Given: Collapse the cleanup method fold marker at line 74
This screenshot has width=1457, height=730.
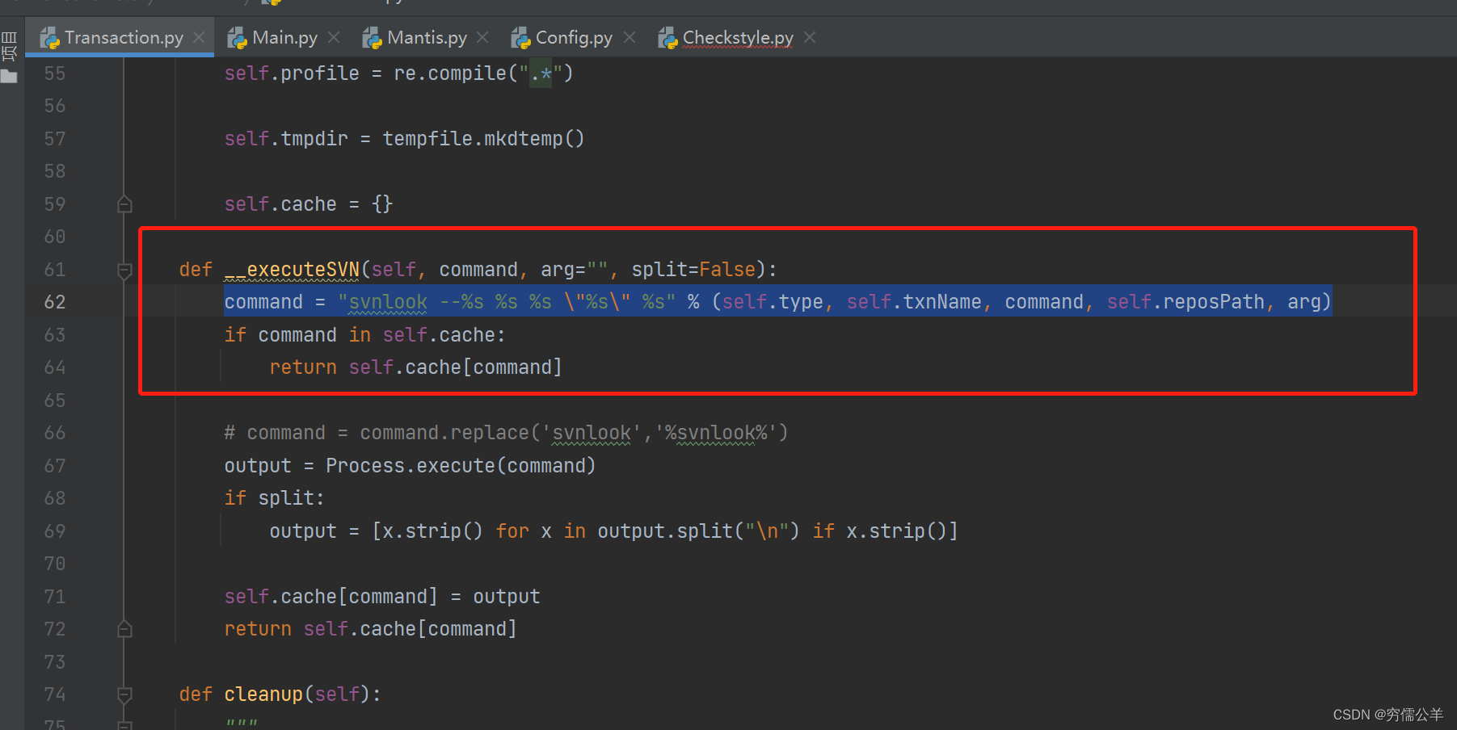Looking at the screenshot, I should [124, 694].
